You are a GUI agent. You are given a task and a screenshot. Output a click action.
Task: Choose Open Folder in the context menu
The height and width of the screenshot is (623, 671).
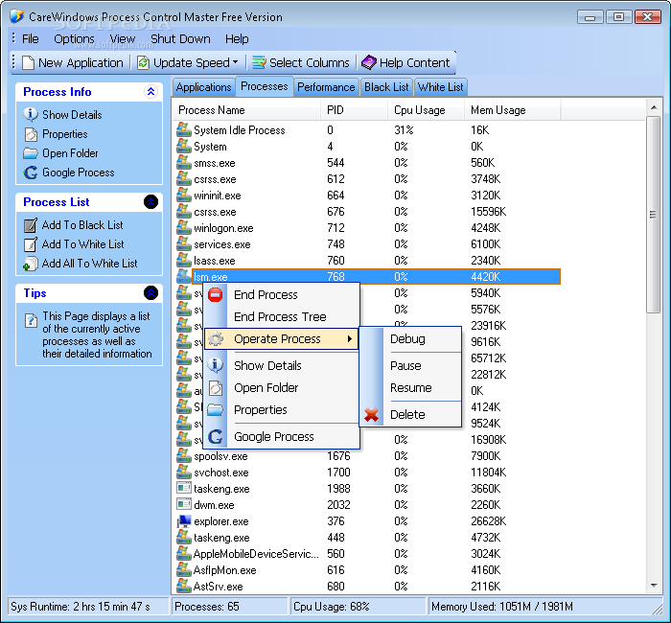click(266, 387)
